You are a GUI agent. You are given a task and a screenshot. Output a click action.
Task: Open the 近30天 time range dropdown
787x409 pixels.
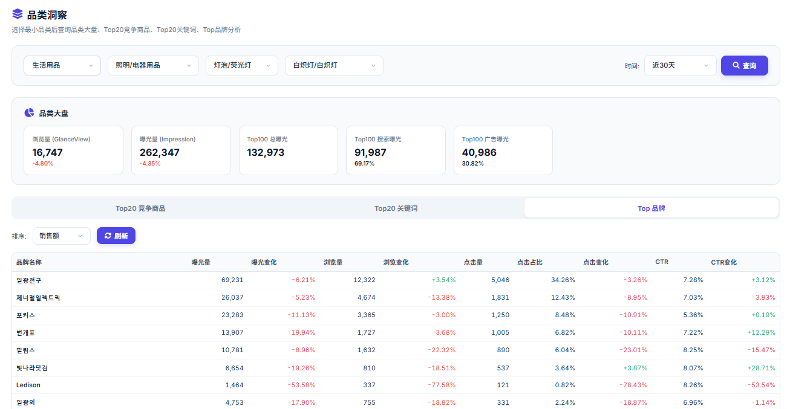click(681, 65)
